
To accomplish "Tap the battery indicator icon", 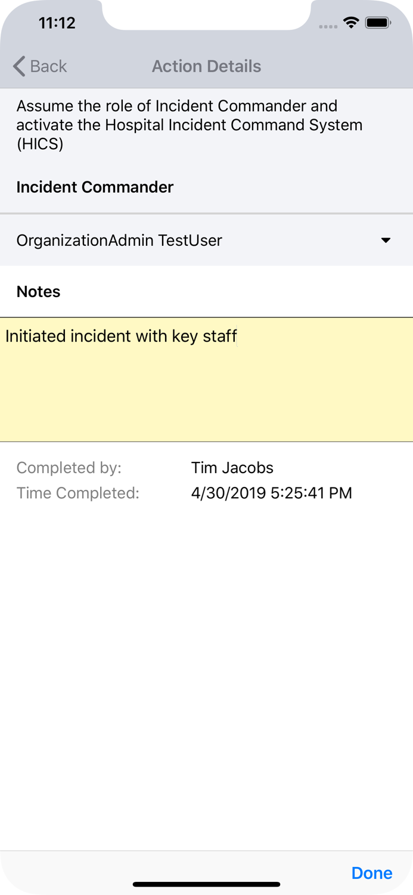I will click(x=378, y=23).
